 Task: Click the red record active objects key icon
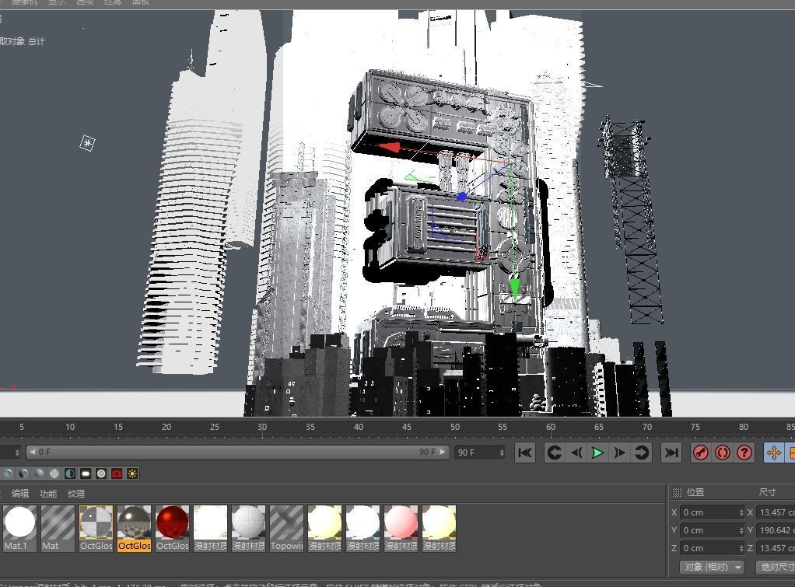coord(701,452)
